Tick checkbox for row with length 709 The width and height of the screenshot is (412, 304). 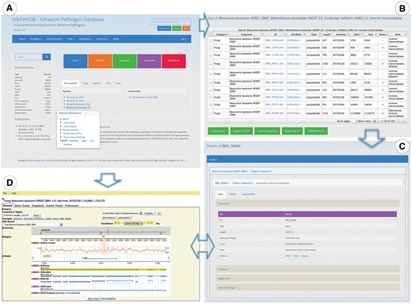coord(211,55)
